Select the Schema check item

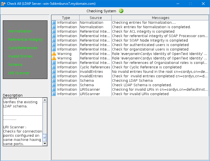(x=15, y=64)
